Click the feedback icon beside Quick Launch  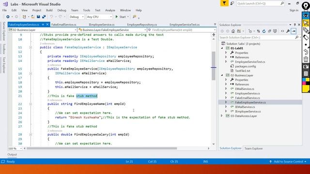(x=232, y=3)
